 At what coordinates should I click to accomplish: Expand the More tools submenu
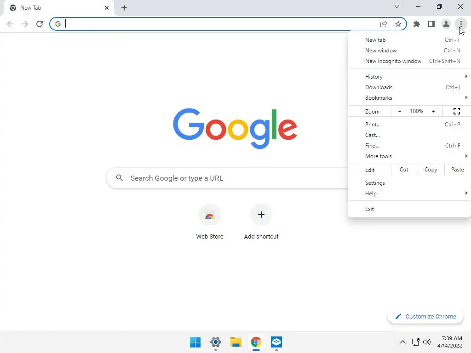tap(409, 156)
